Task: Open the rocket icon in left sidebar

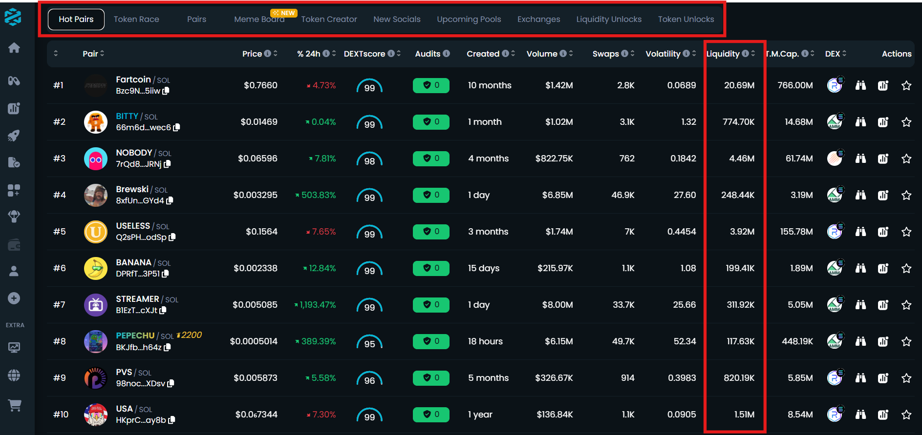Action: click(14, 136)
